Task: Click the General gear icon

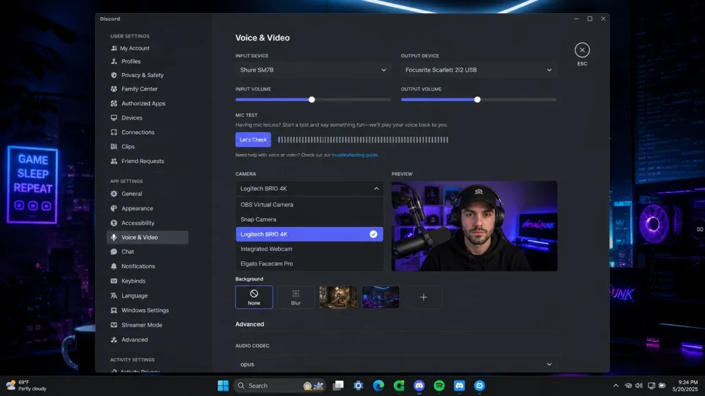Action: [114, 194]
